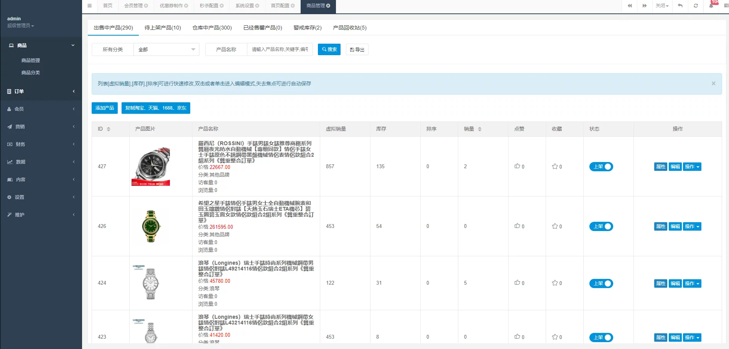Click the 搜索 search button
The image size is (729, 349).
point(329,49)
